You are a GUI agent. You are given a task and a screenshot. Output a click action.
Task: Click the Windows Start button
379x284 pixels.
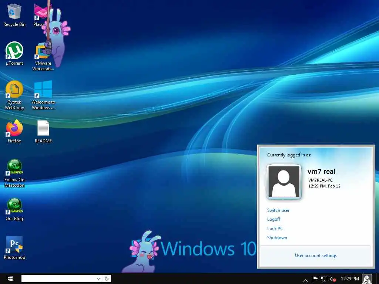[x=10, y=278]
